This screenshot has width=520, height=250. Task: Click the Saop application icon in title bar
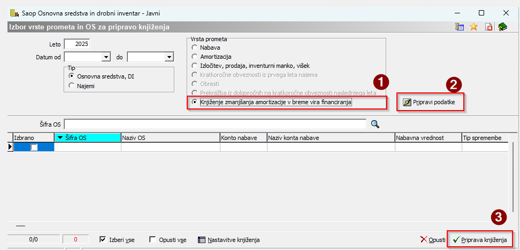coord(14,13)
